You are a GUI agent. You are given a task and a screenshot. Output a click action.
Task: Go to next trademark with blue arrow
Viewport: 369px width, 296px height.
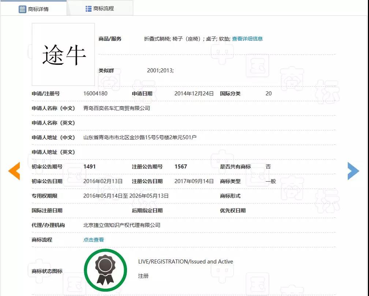tap(353, 171)
